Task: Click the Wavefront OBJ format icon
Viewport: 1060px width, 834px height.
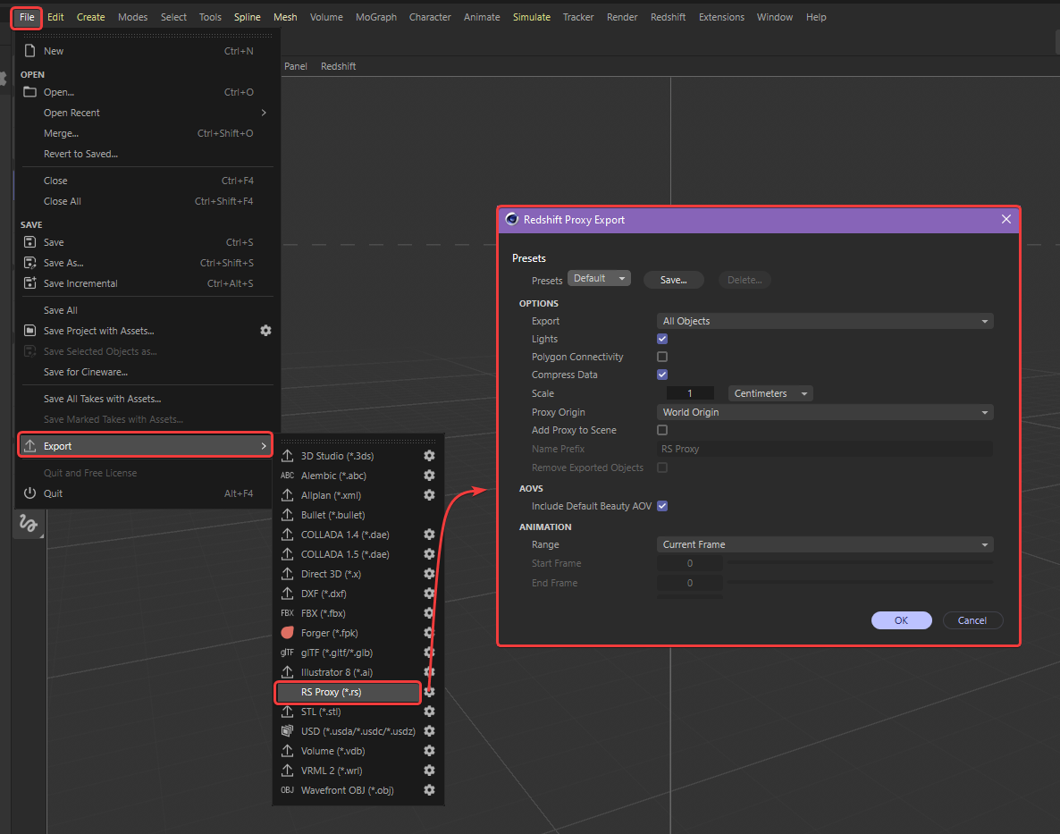Action: click(x=287, y=790)
